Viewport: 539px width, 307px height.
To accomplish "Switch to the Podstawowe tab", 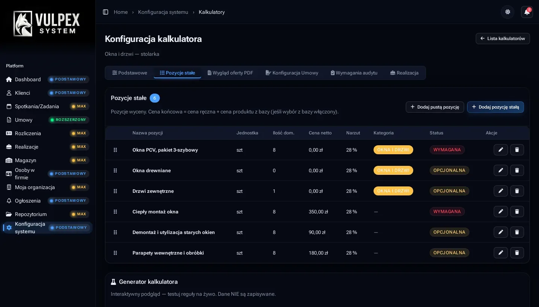I will (x=130, y=73).
